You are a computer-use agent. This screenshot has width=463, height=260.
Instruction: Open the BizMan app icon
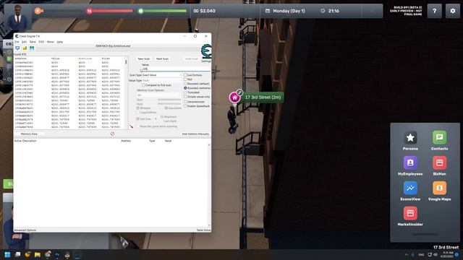click(439, 162)
